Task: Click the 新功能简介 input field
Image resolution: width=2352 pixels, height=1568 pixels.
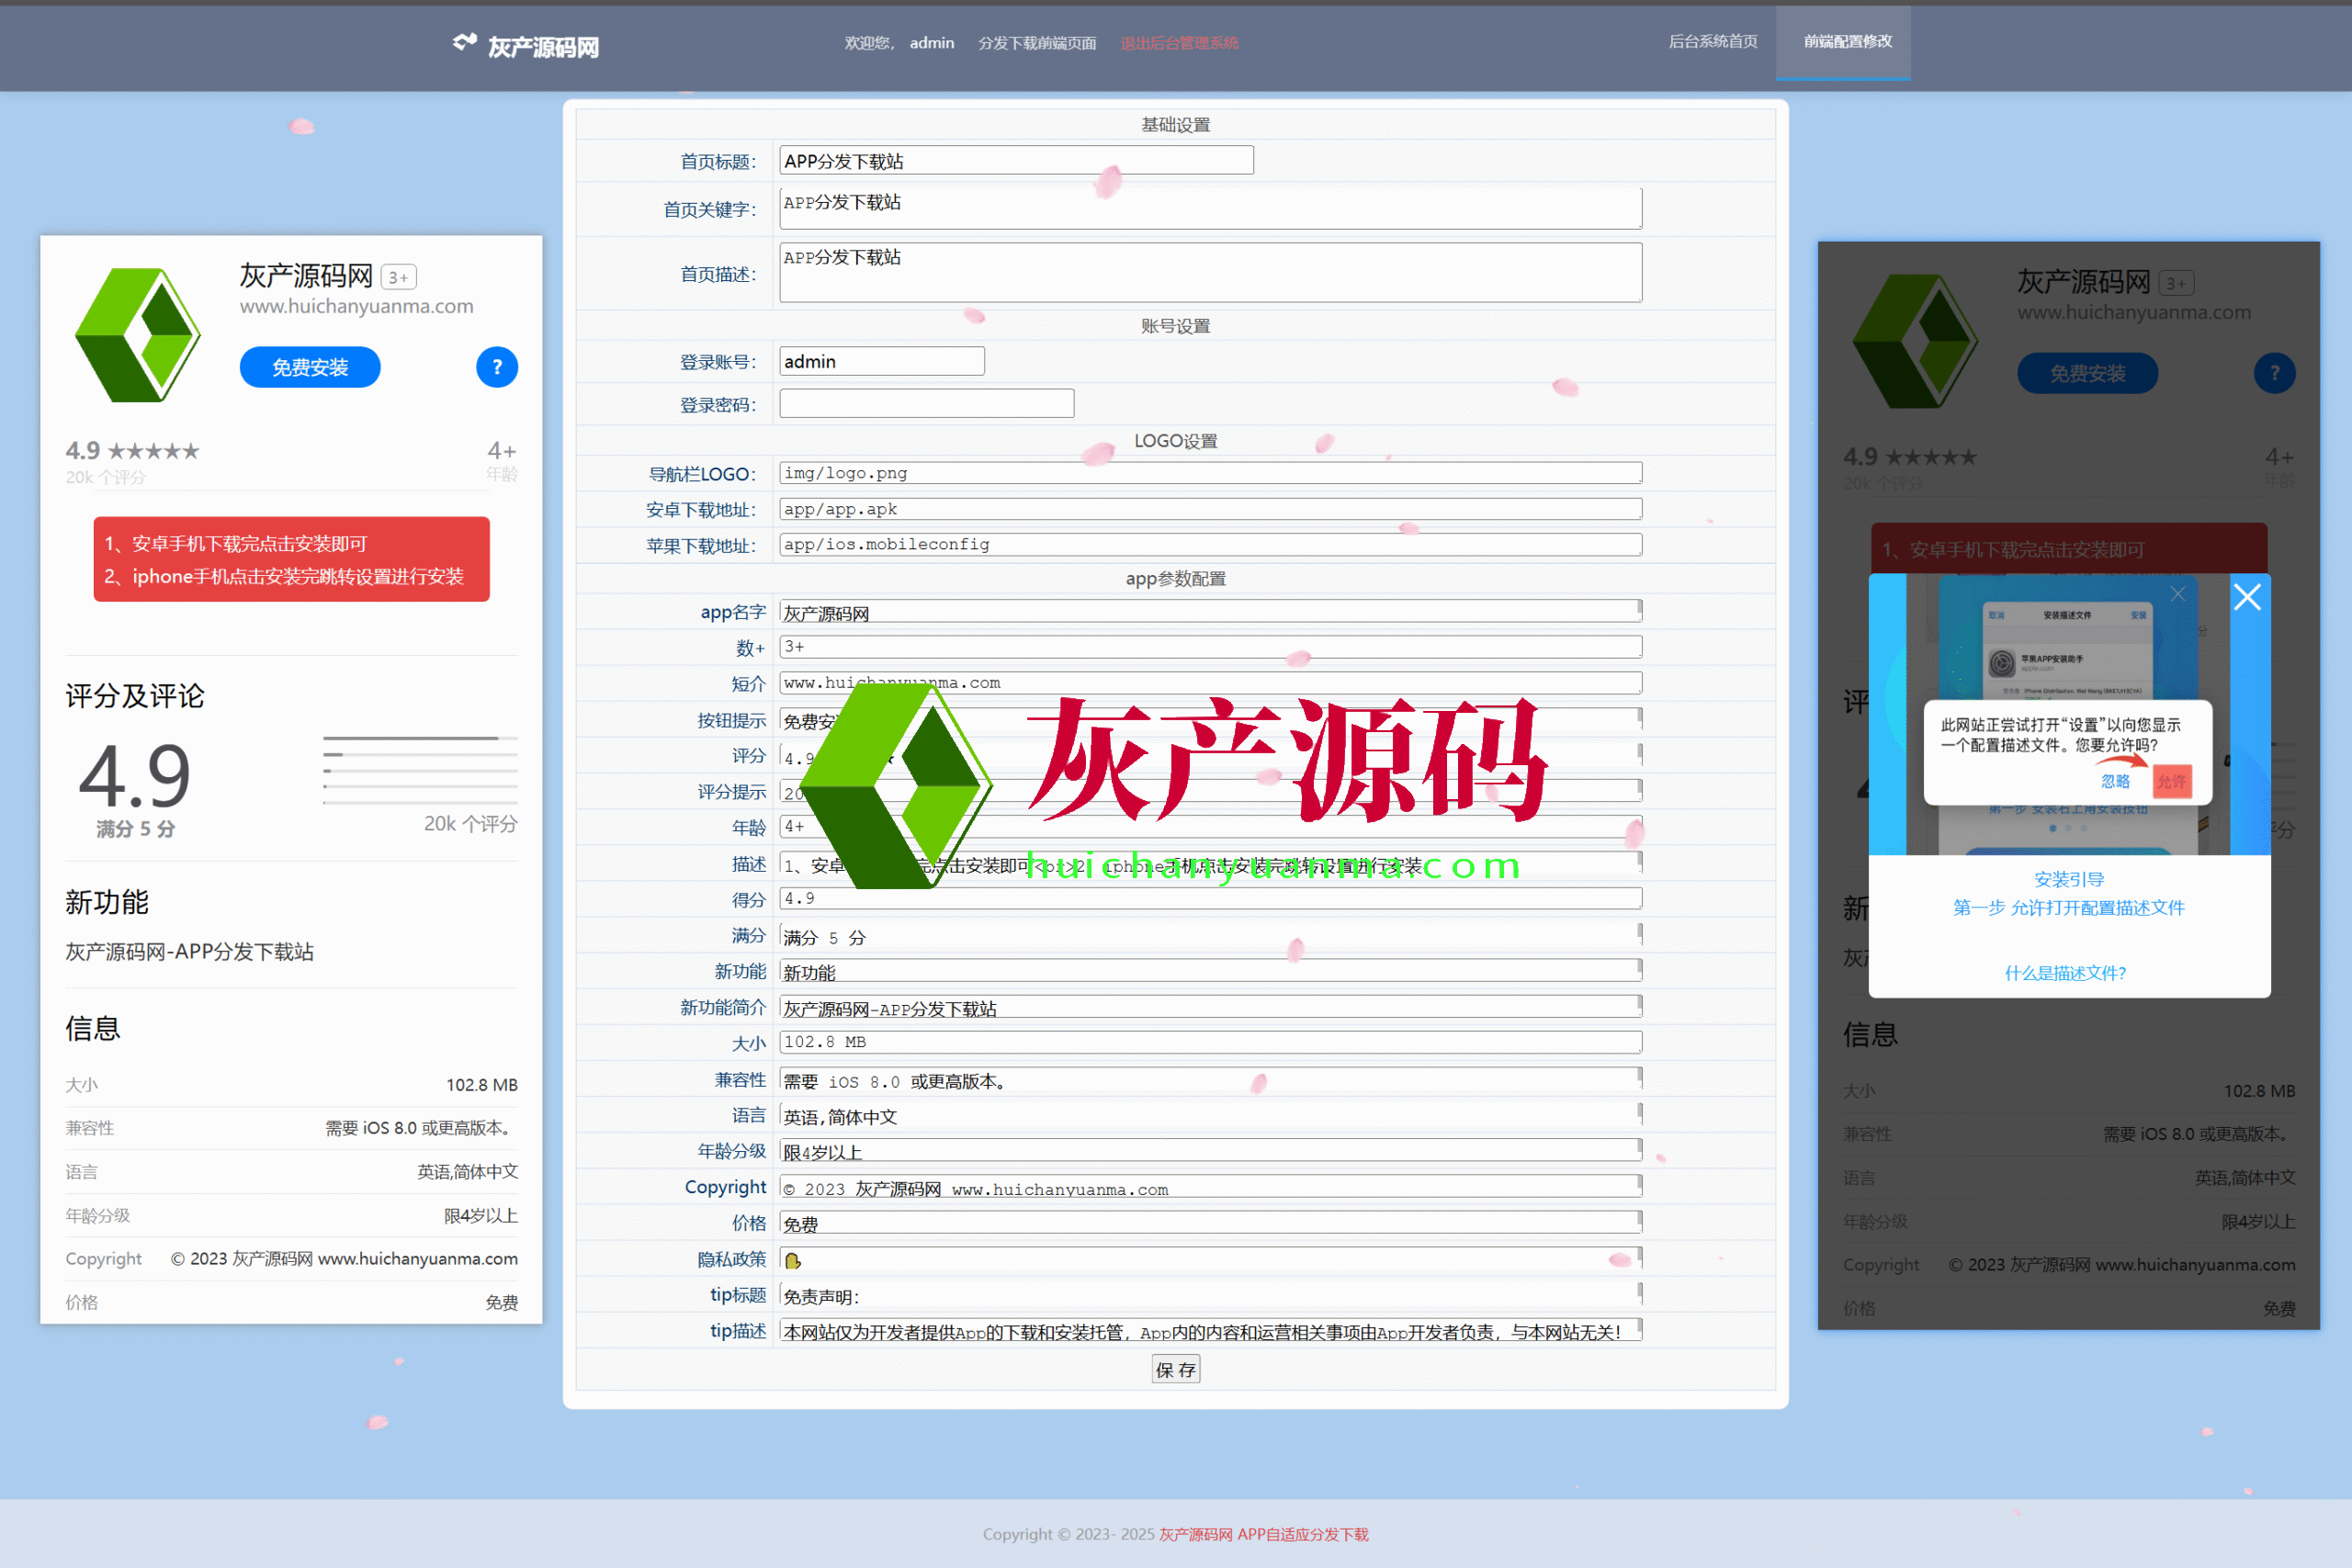Action: [1210, 1008]
